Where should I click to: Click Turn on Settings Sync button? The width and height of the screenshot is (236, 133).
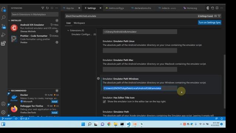(209, 23)
